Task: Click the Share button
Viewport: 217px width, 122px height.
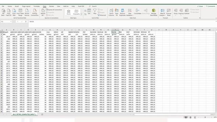Action: (200, 6)
